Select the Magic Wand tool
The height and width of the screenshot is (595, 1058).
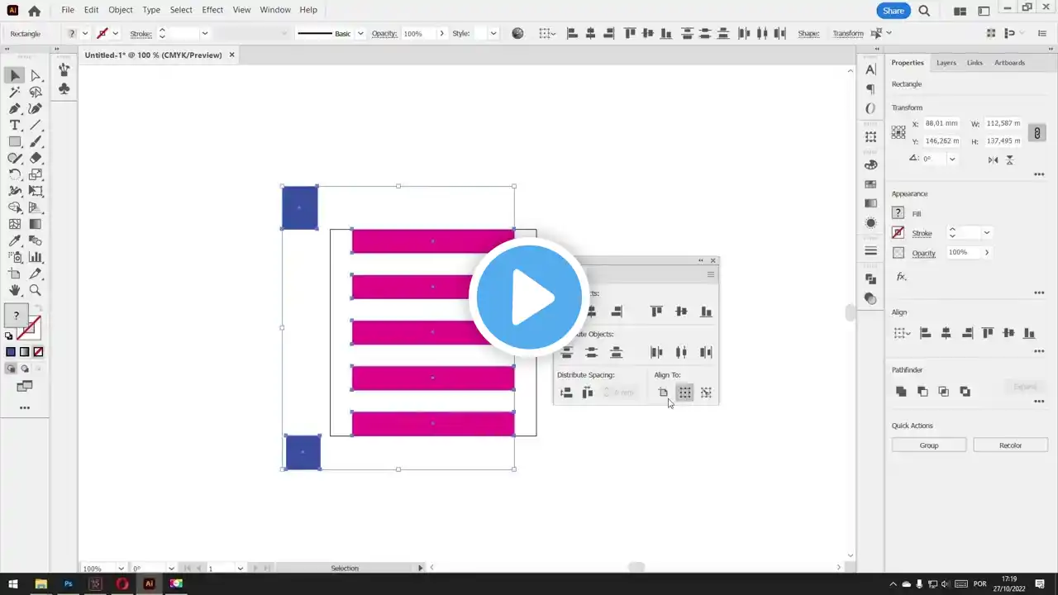(x=15, y=92)
